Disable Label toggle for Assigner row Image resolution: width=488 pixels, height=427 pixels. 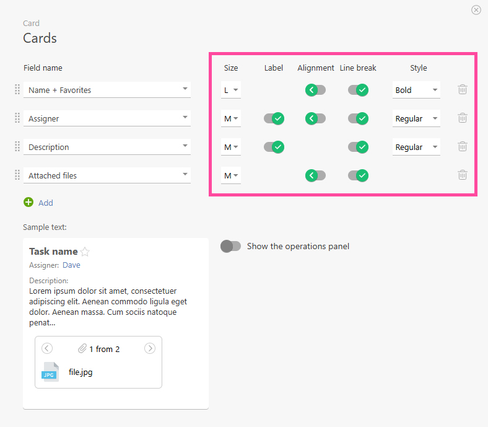(x=274, y=118)
